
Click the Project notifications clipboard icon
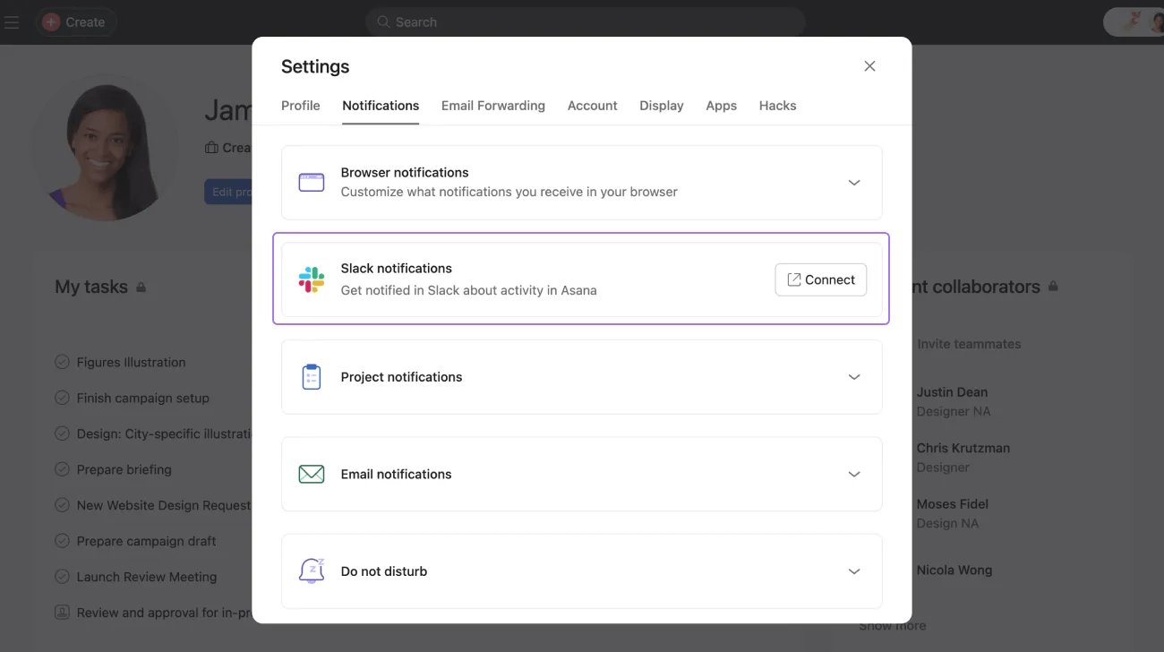coord(311,376)
